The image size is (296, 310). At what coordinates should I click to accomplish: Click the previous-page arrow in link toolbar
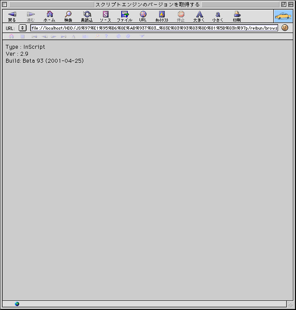45,37
